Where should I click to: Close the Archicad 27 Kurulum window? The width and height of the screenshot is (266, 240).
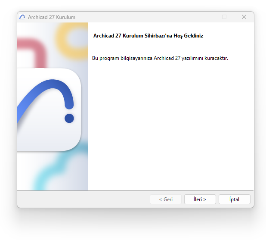244,17
